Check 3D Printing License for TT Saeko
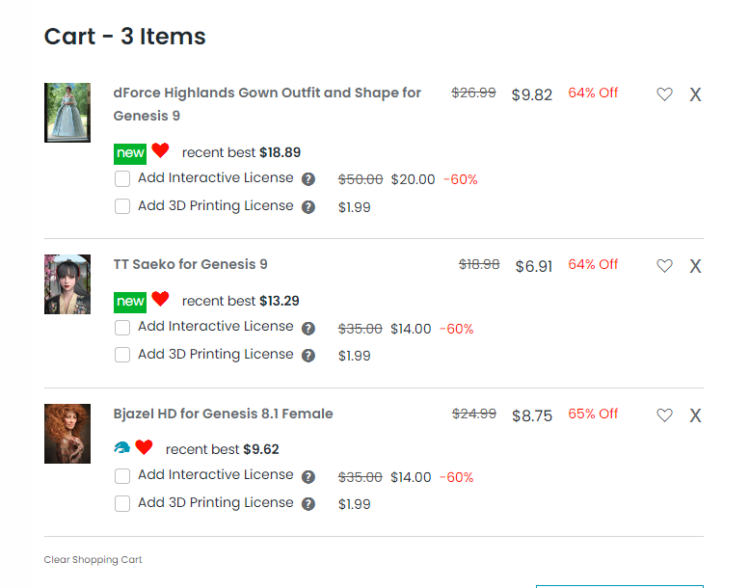 [122, 355]
